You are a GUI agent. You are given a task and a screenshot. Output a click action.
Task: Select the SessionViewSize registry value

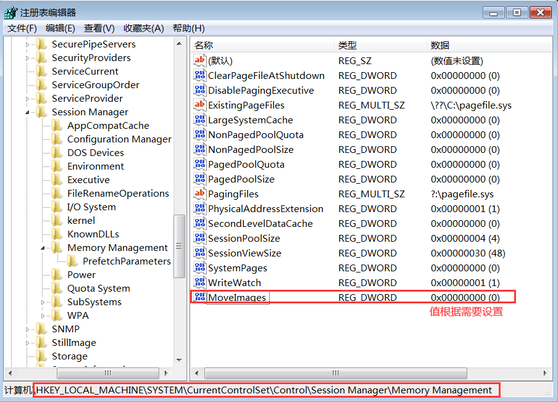[244, 253]
